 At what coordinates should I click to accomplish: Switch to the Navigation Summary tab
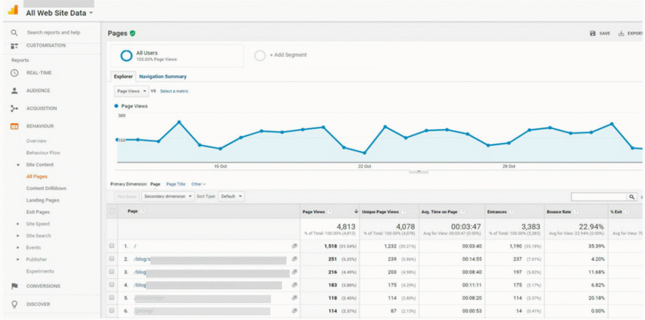click(x=162, y=76)
